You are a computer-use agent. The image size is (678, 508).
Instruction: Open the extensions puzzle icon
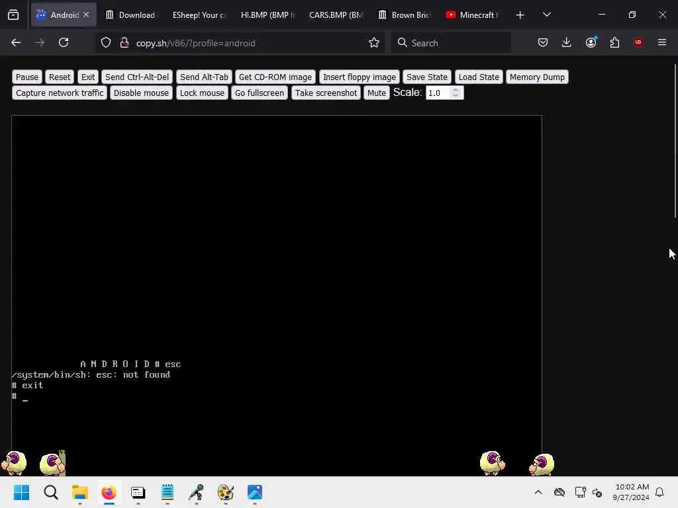coord(614,42)
